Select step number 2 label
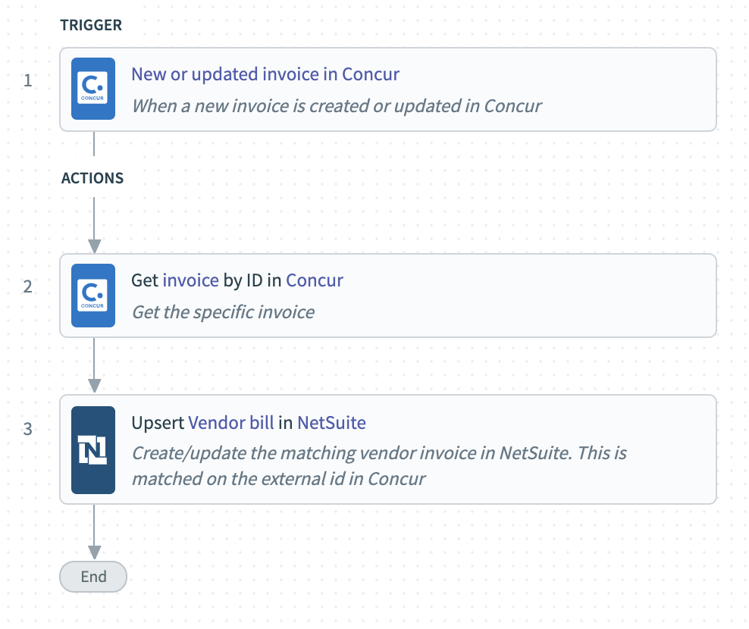 tap(28, 286)
